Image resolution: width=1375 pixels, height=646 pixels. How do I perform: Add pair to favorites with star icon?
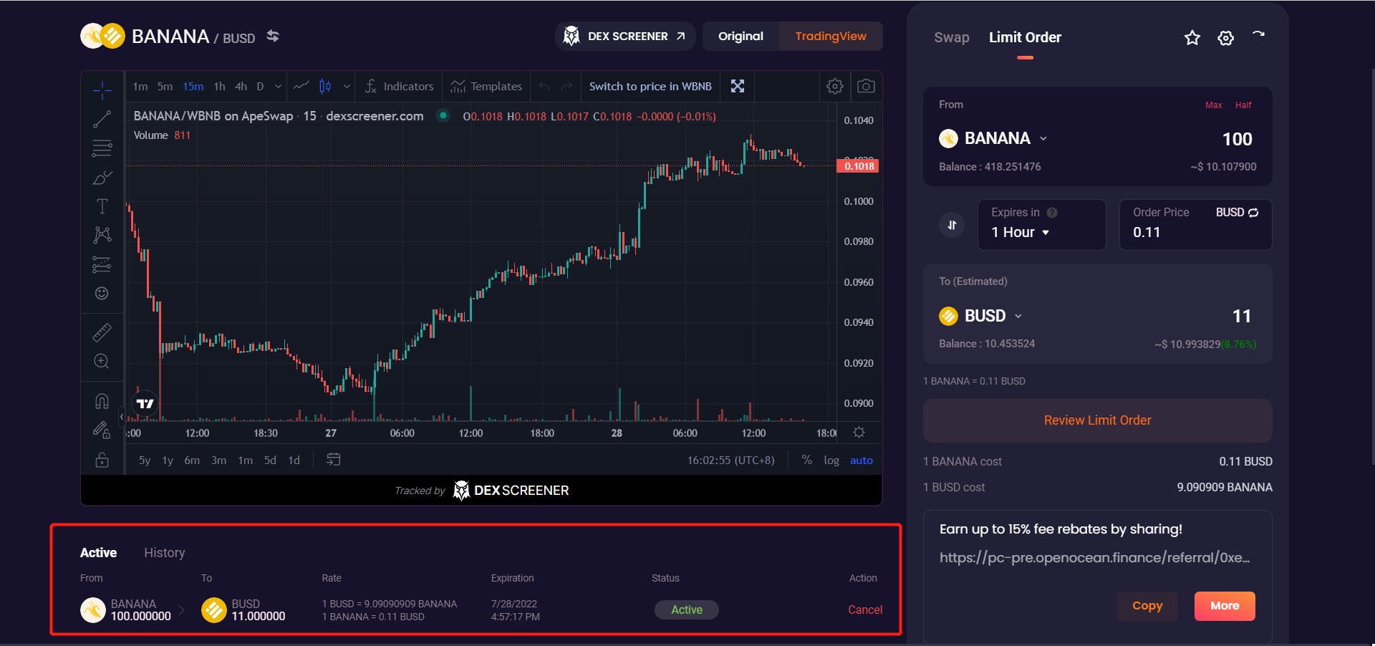coord(1192,38)
